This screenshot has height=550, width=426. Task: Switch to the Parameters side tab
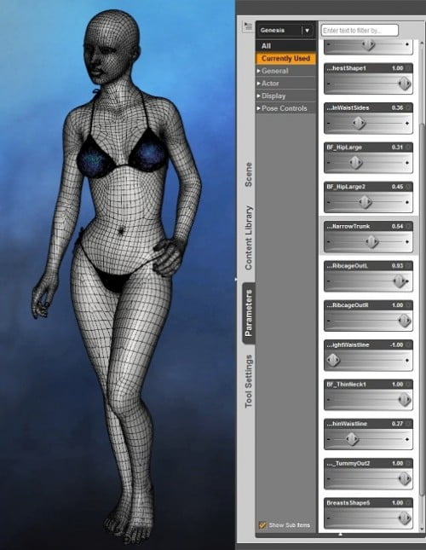click(x=249, y=313)
